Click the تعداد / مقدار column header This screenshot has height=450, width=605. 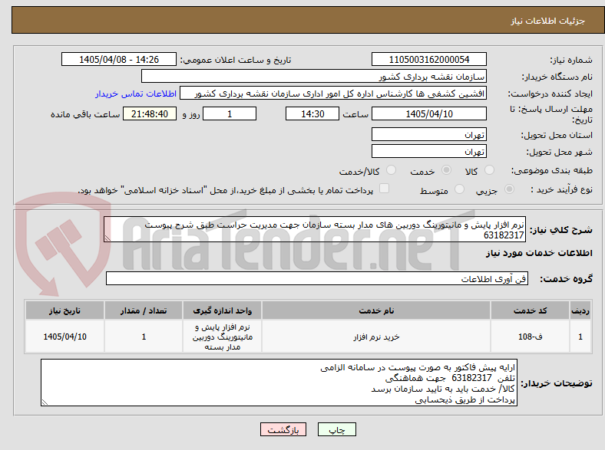[x=144, y=310]
